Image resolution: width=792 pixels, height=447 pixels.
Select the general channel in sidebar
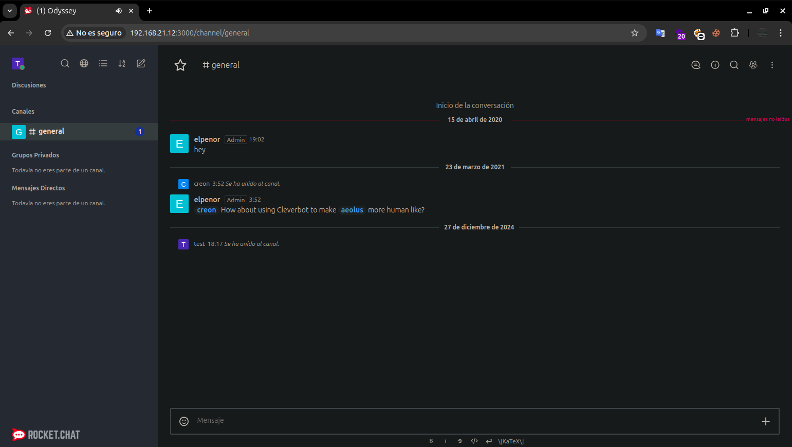click(x=51, y=132)
